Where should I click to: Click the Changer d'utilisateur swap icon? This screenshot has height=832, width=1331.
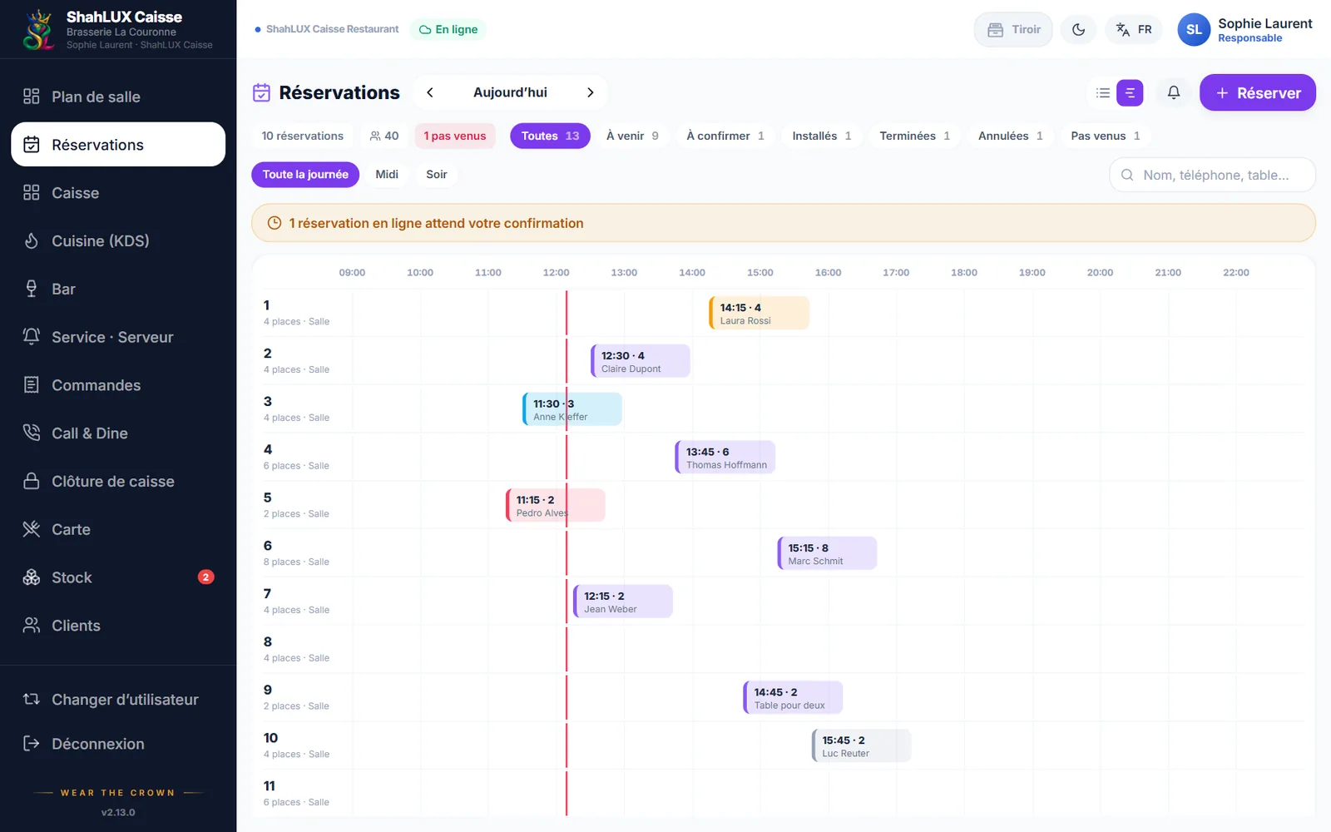pyautogui.click(x=32, y=700)
